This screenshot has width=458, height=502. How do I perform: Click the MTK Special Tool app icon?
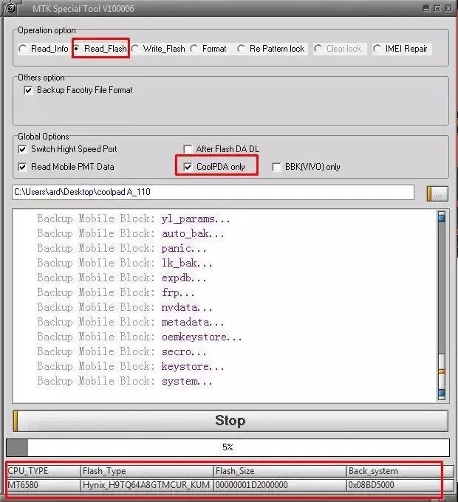coord(10,7)
